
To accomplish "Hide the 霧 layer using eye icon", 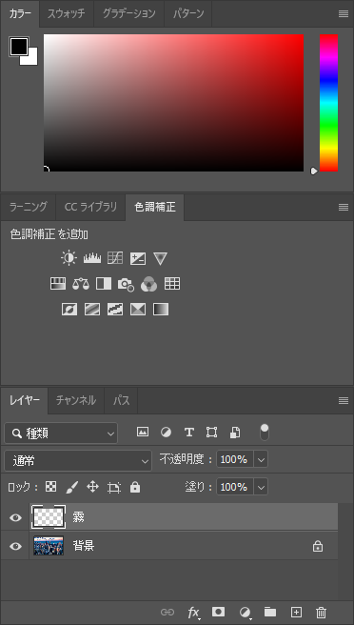I will point(15,517).
